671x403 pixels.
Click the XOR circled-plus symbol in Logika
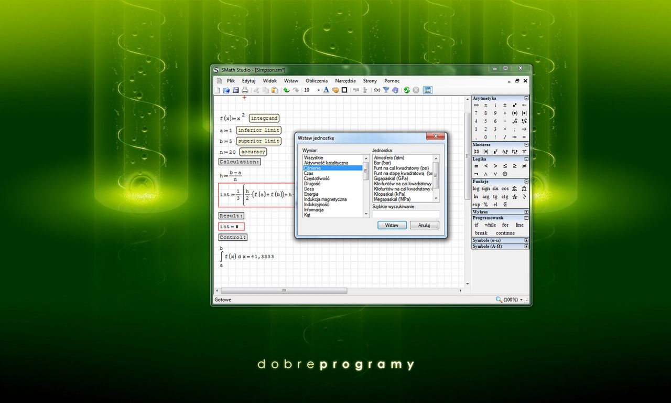click(505, 174)
